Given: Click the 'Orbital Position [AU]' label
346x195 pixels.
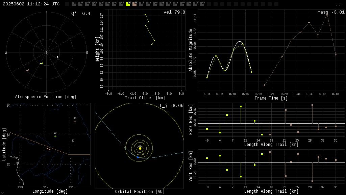Looking at the screenshot, I should 140,192.
